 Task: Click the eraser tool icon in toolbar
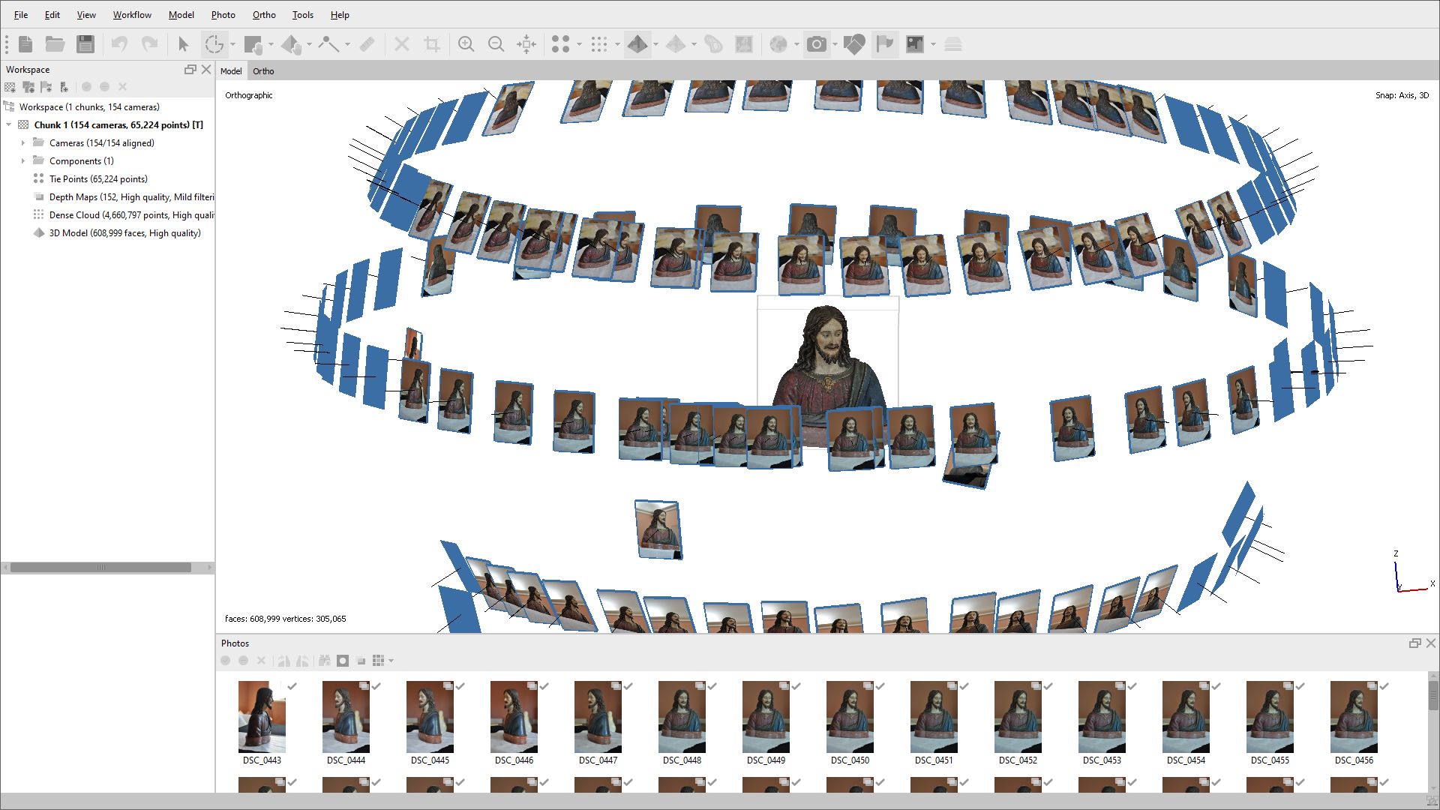click(x=367, y=44)
